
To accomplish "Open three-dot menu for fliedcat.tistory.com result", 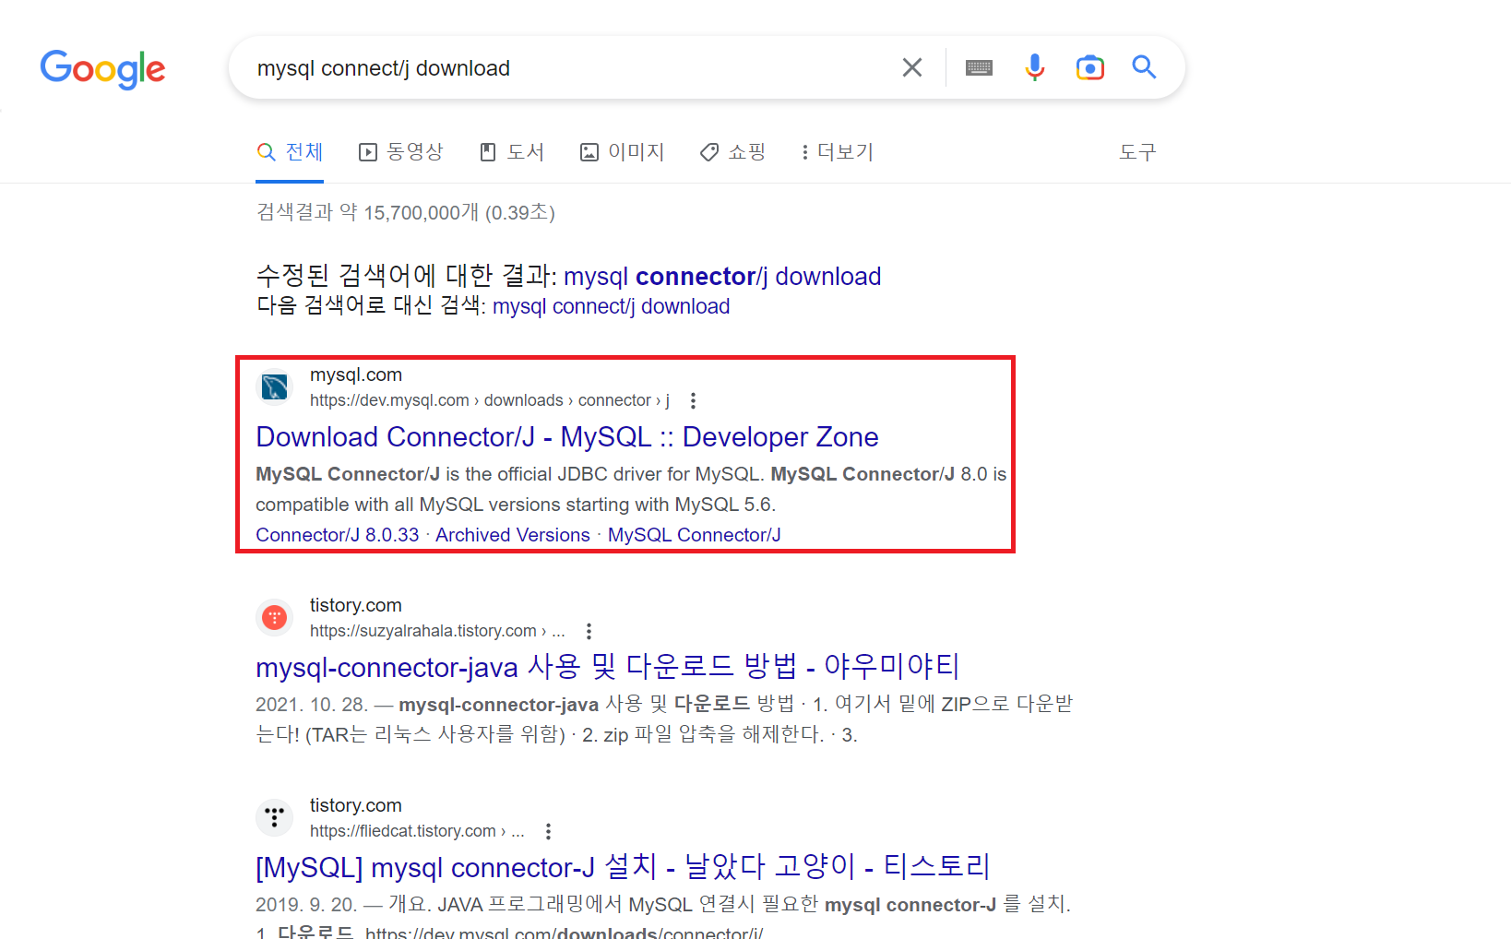I will (x=548, y=831).
